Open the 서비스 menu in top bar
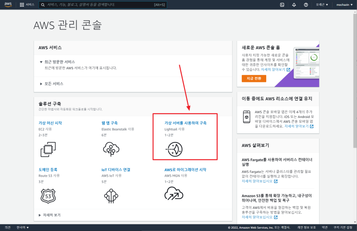The width and height of the screenshot is (357, 231). pyautogui.click(x=27, y=5)
